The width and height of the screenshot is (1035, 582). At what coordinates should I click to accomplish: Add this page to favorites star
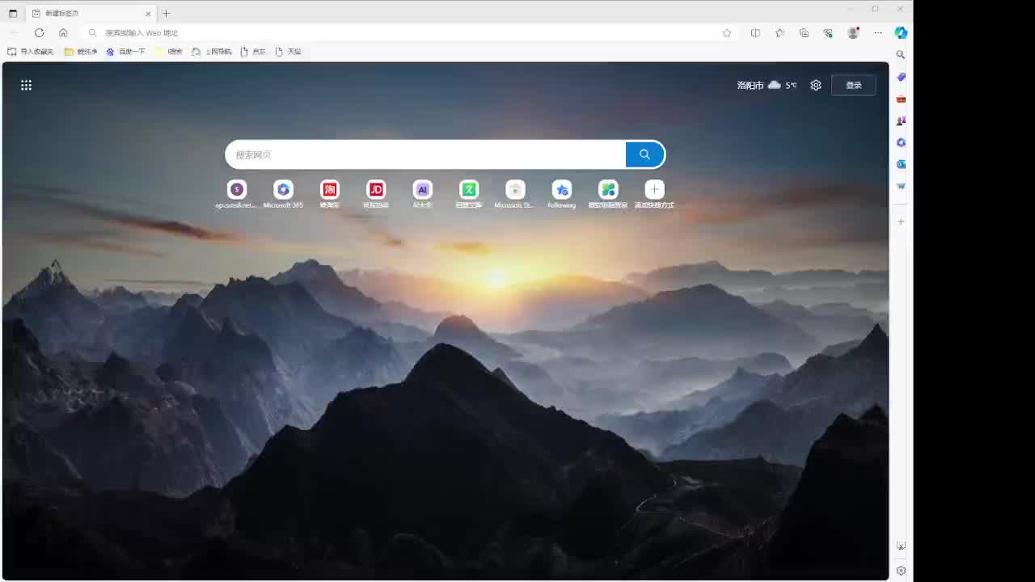tap(727, 33)
